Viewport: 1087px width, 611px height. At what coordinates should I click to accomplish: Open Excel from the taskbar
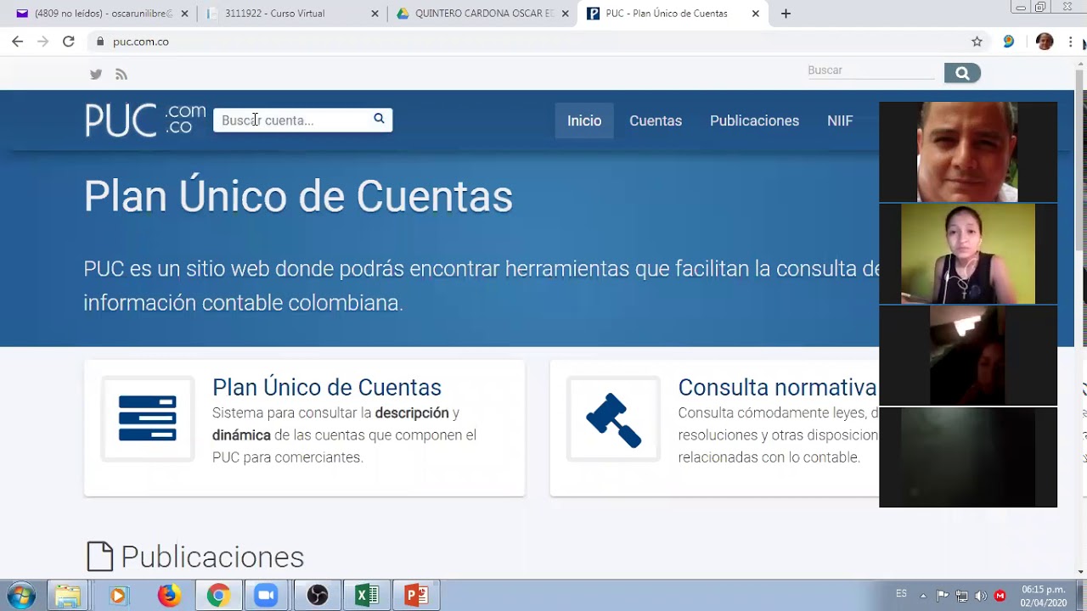click(367, 596)
